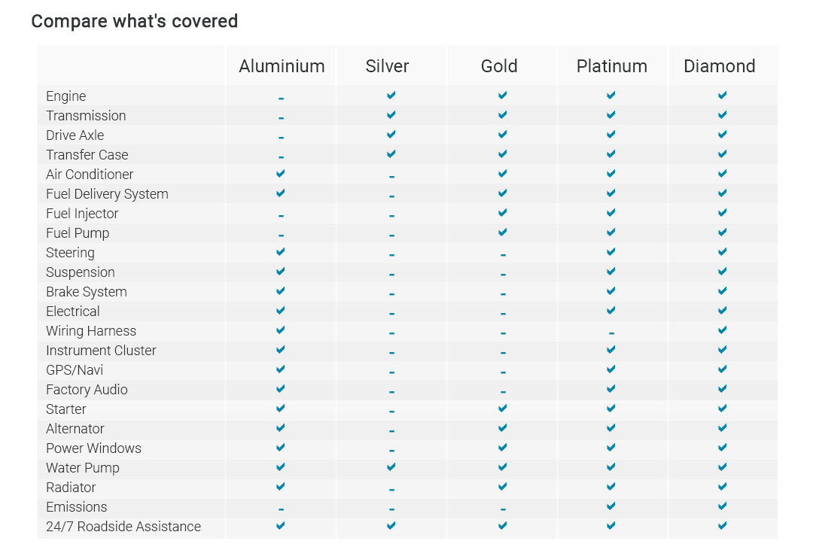This screenshot has height=547, width=813.
Task: Click Aluminium Engine dash mark
Action: point(281,99)
